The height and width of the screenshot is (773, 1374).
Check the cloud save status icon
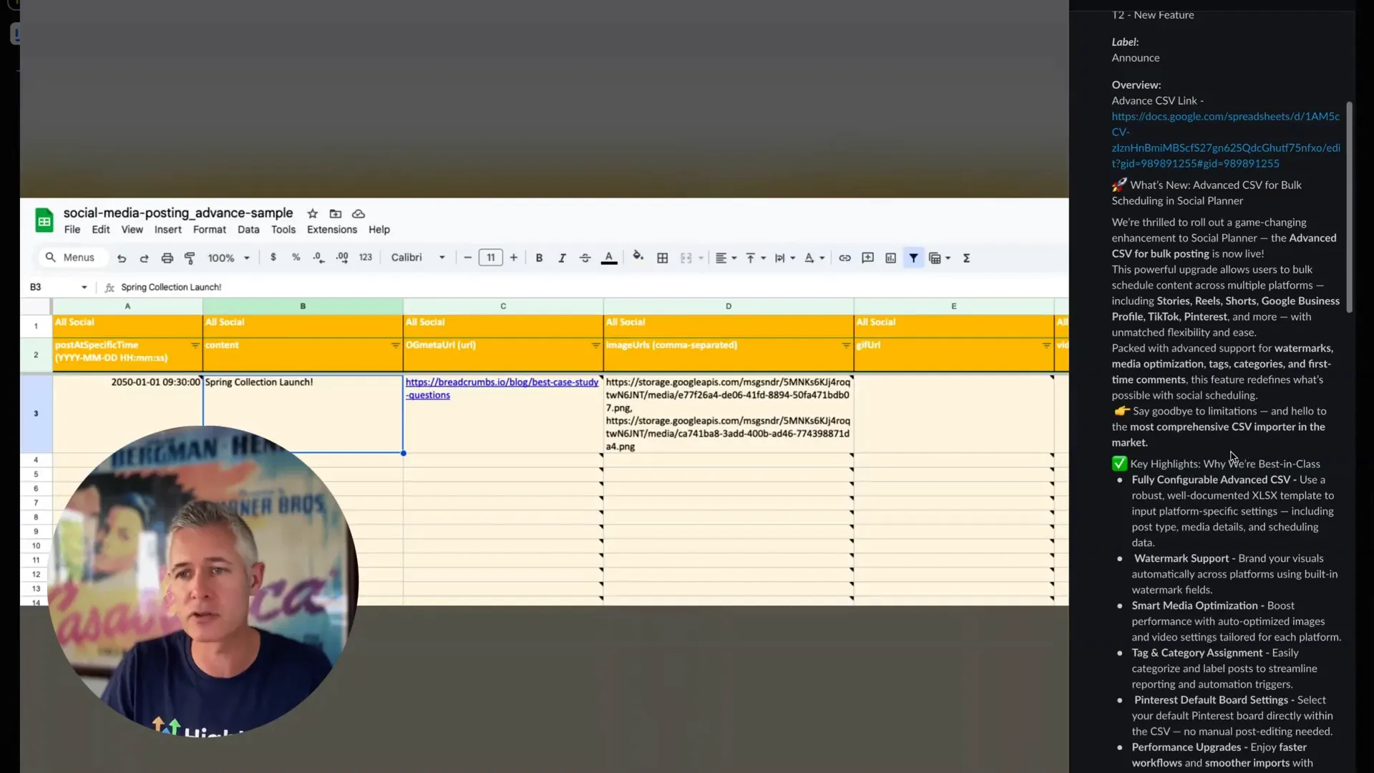(359, 213)
